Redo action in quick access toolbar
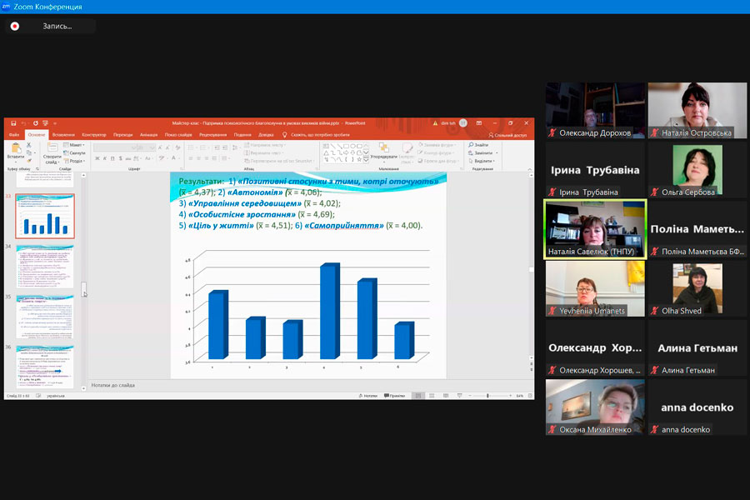Screen dimensions: 750x500 coord(35,123)
